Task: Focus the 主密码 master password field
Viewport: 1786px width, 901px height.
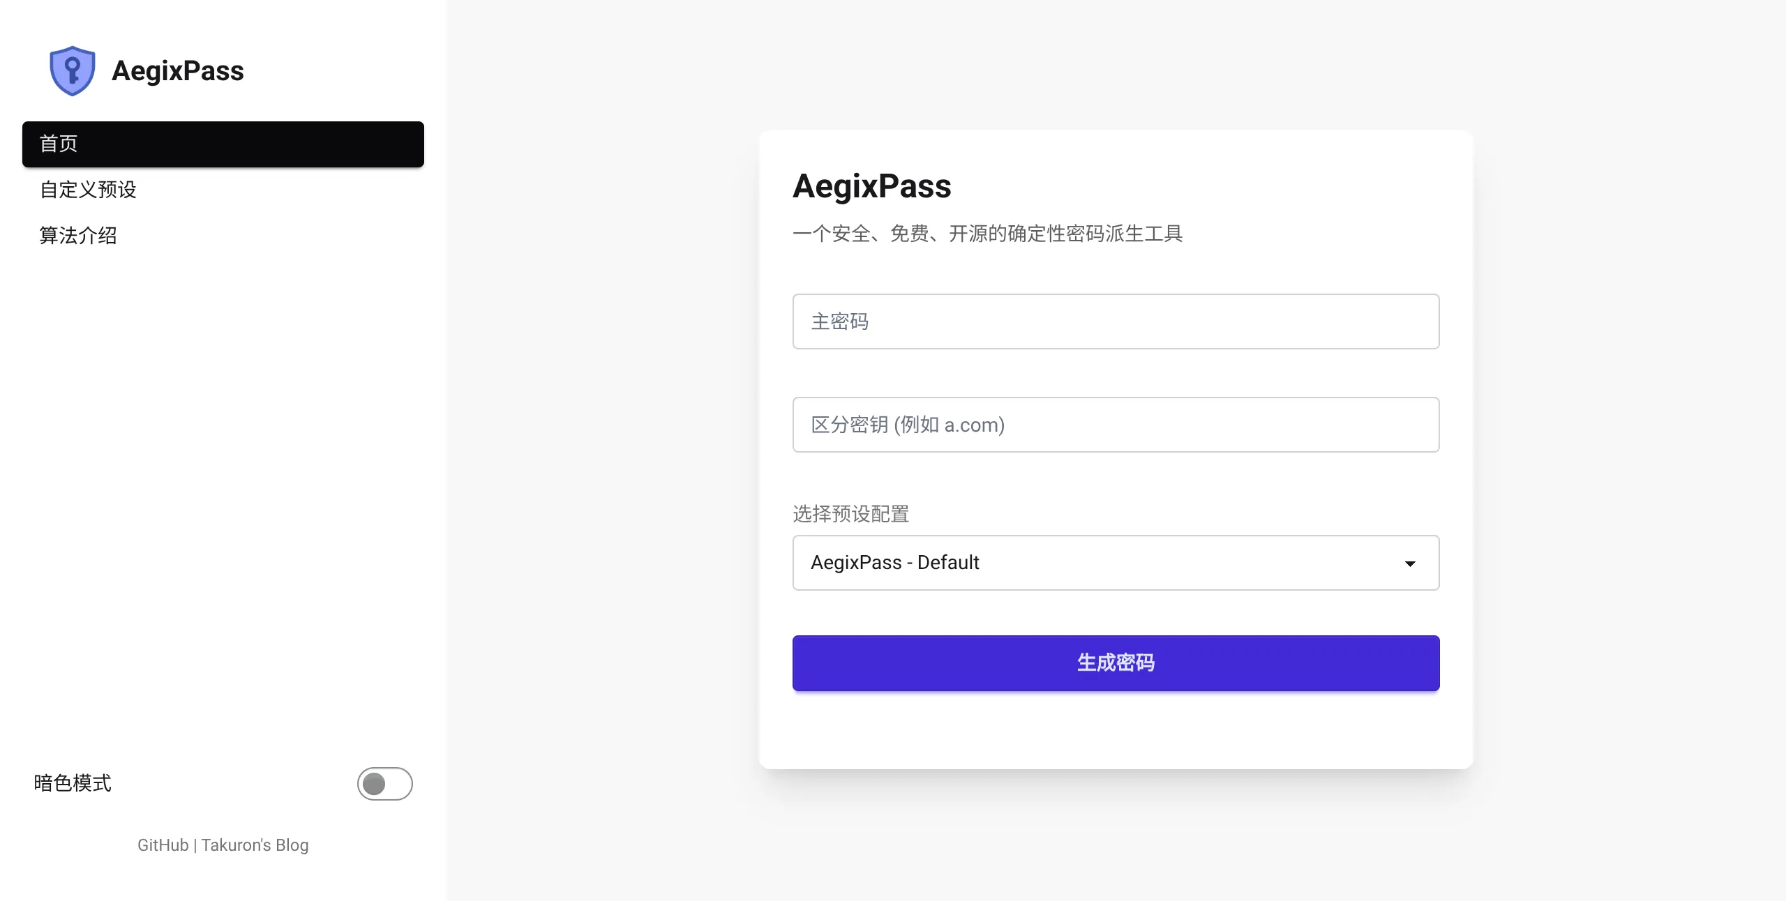Action: [x=1115, y=321]
